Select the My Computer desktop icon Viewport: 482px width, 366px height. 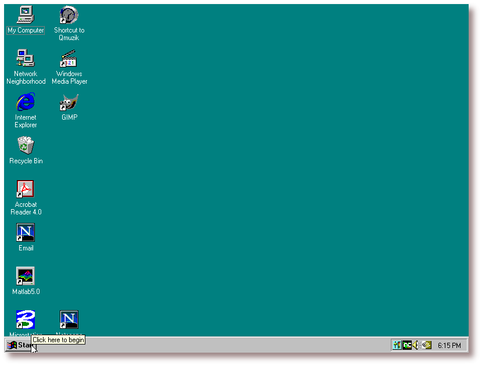point(26,15)
